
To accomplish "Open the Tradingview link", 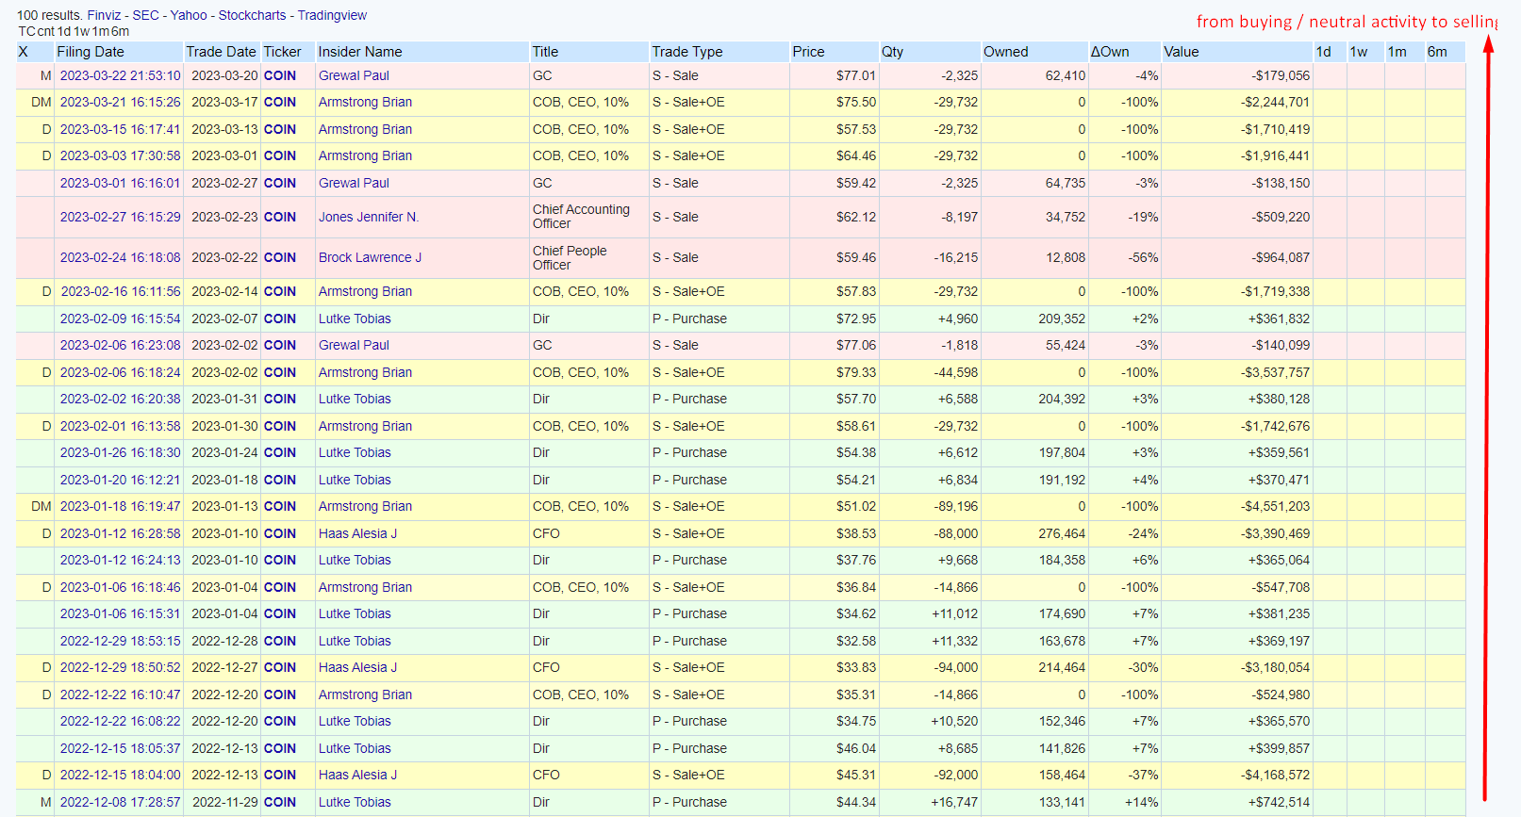I will point(332,15).
